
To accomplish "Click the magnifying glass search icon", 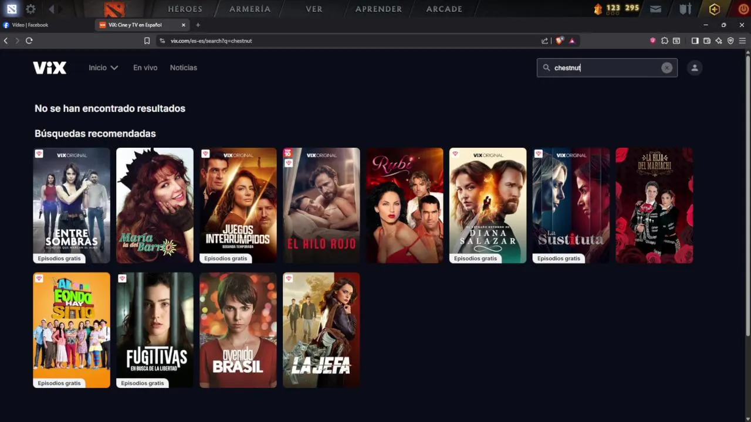I will tap(546, 68).
